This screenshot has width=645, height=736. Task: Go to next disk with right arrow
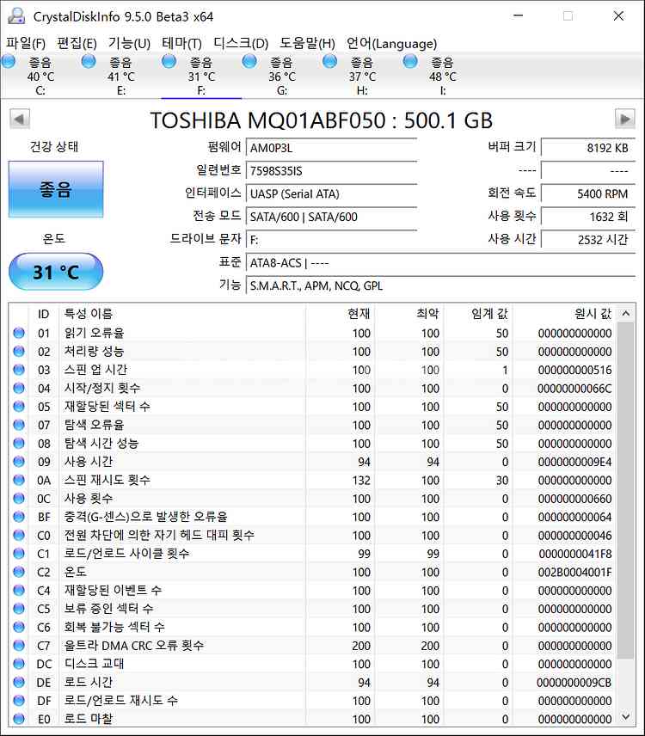point(625,120)
